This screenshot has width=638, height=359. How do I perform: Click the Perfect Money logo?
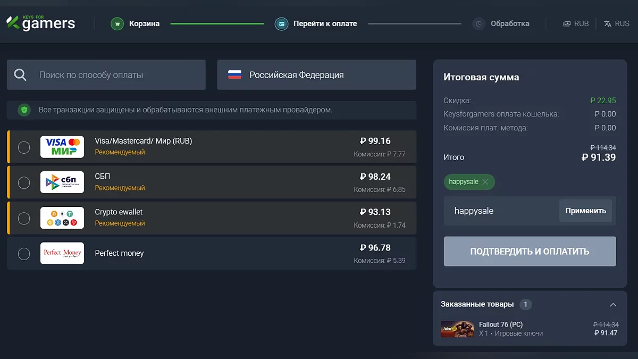[62, 253]
